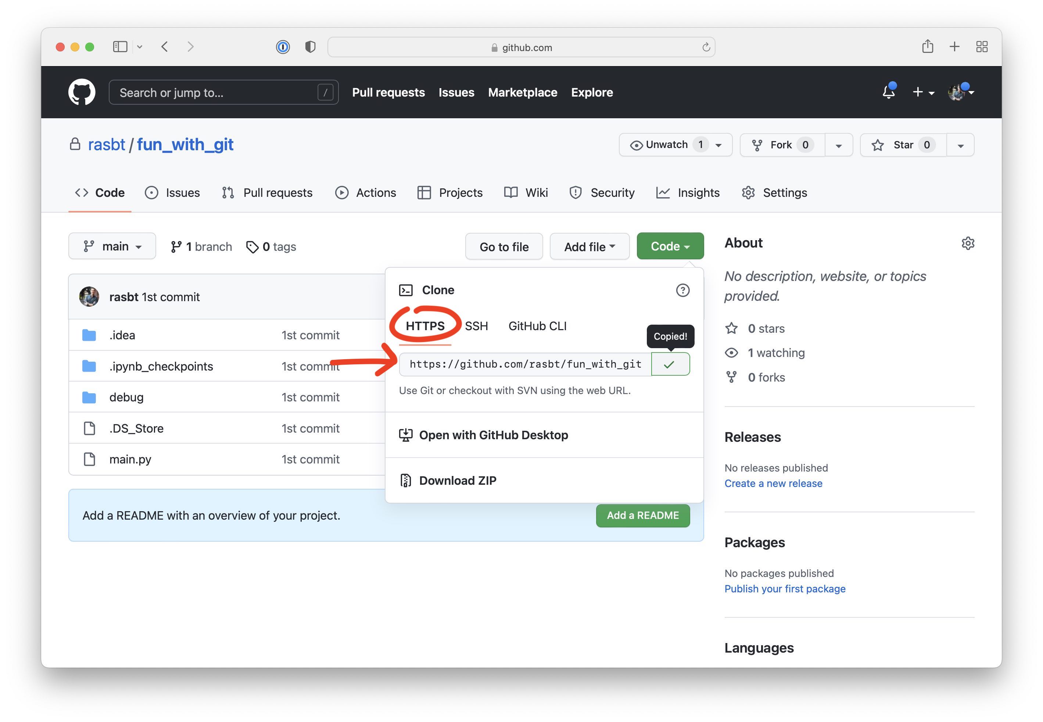Click Go to file
This screenshot has height=722, width=1043.
click(504, 246)
